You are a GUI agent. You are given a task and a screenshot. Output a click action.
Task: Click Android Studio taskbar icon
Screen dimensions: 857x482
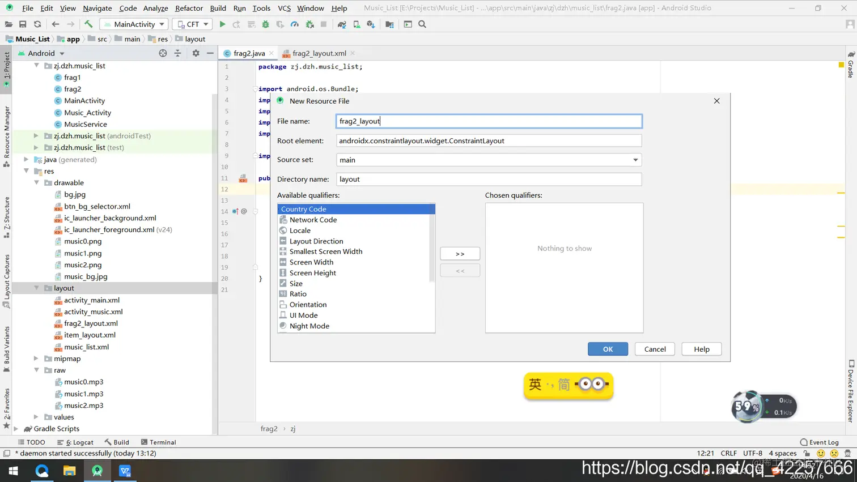[x=97, y=471]
